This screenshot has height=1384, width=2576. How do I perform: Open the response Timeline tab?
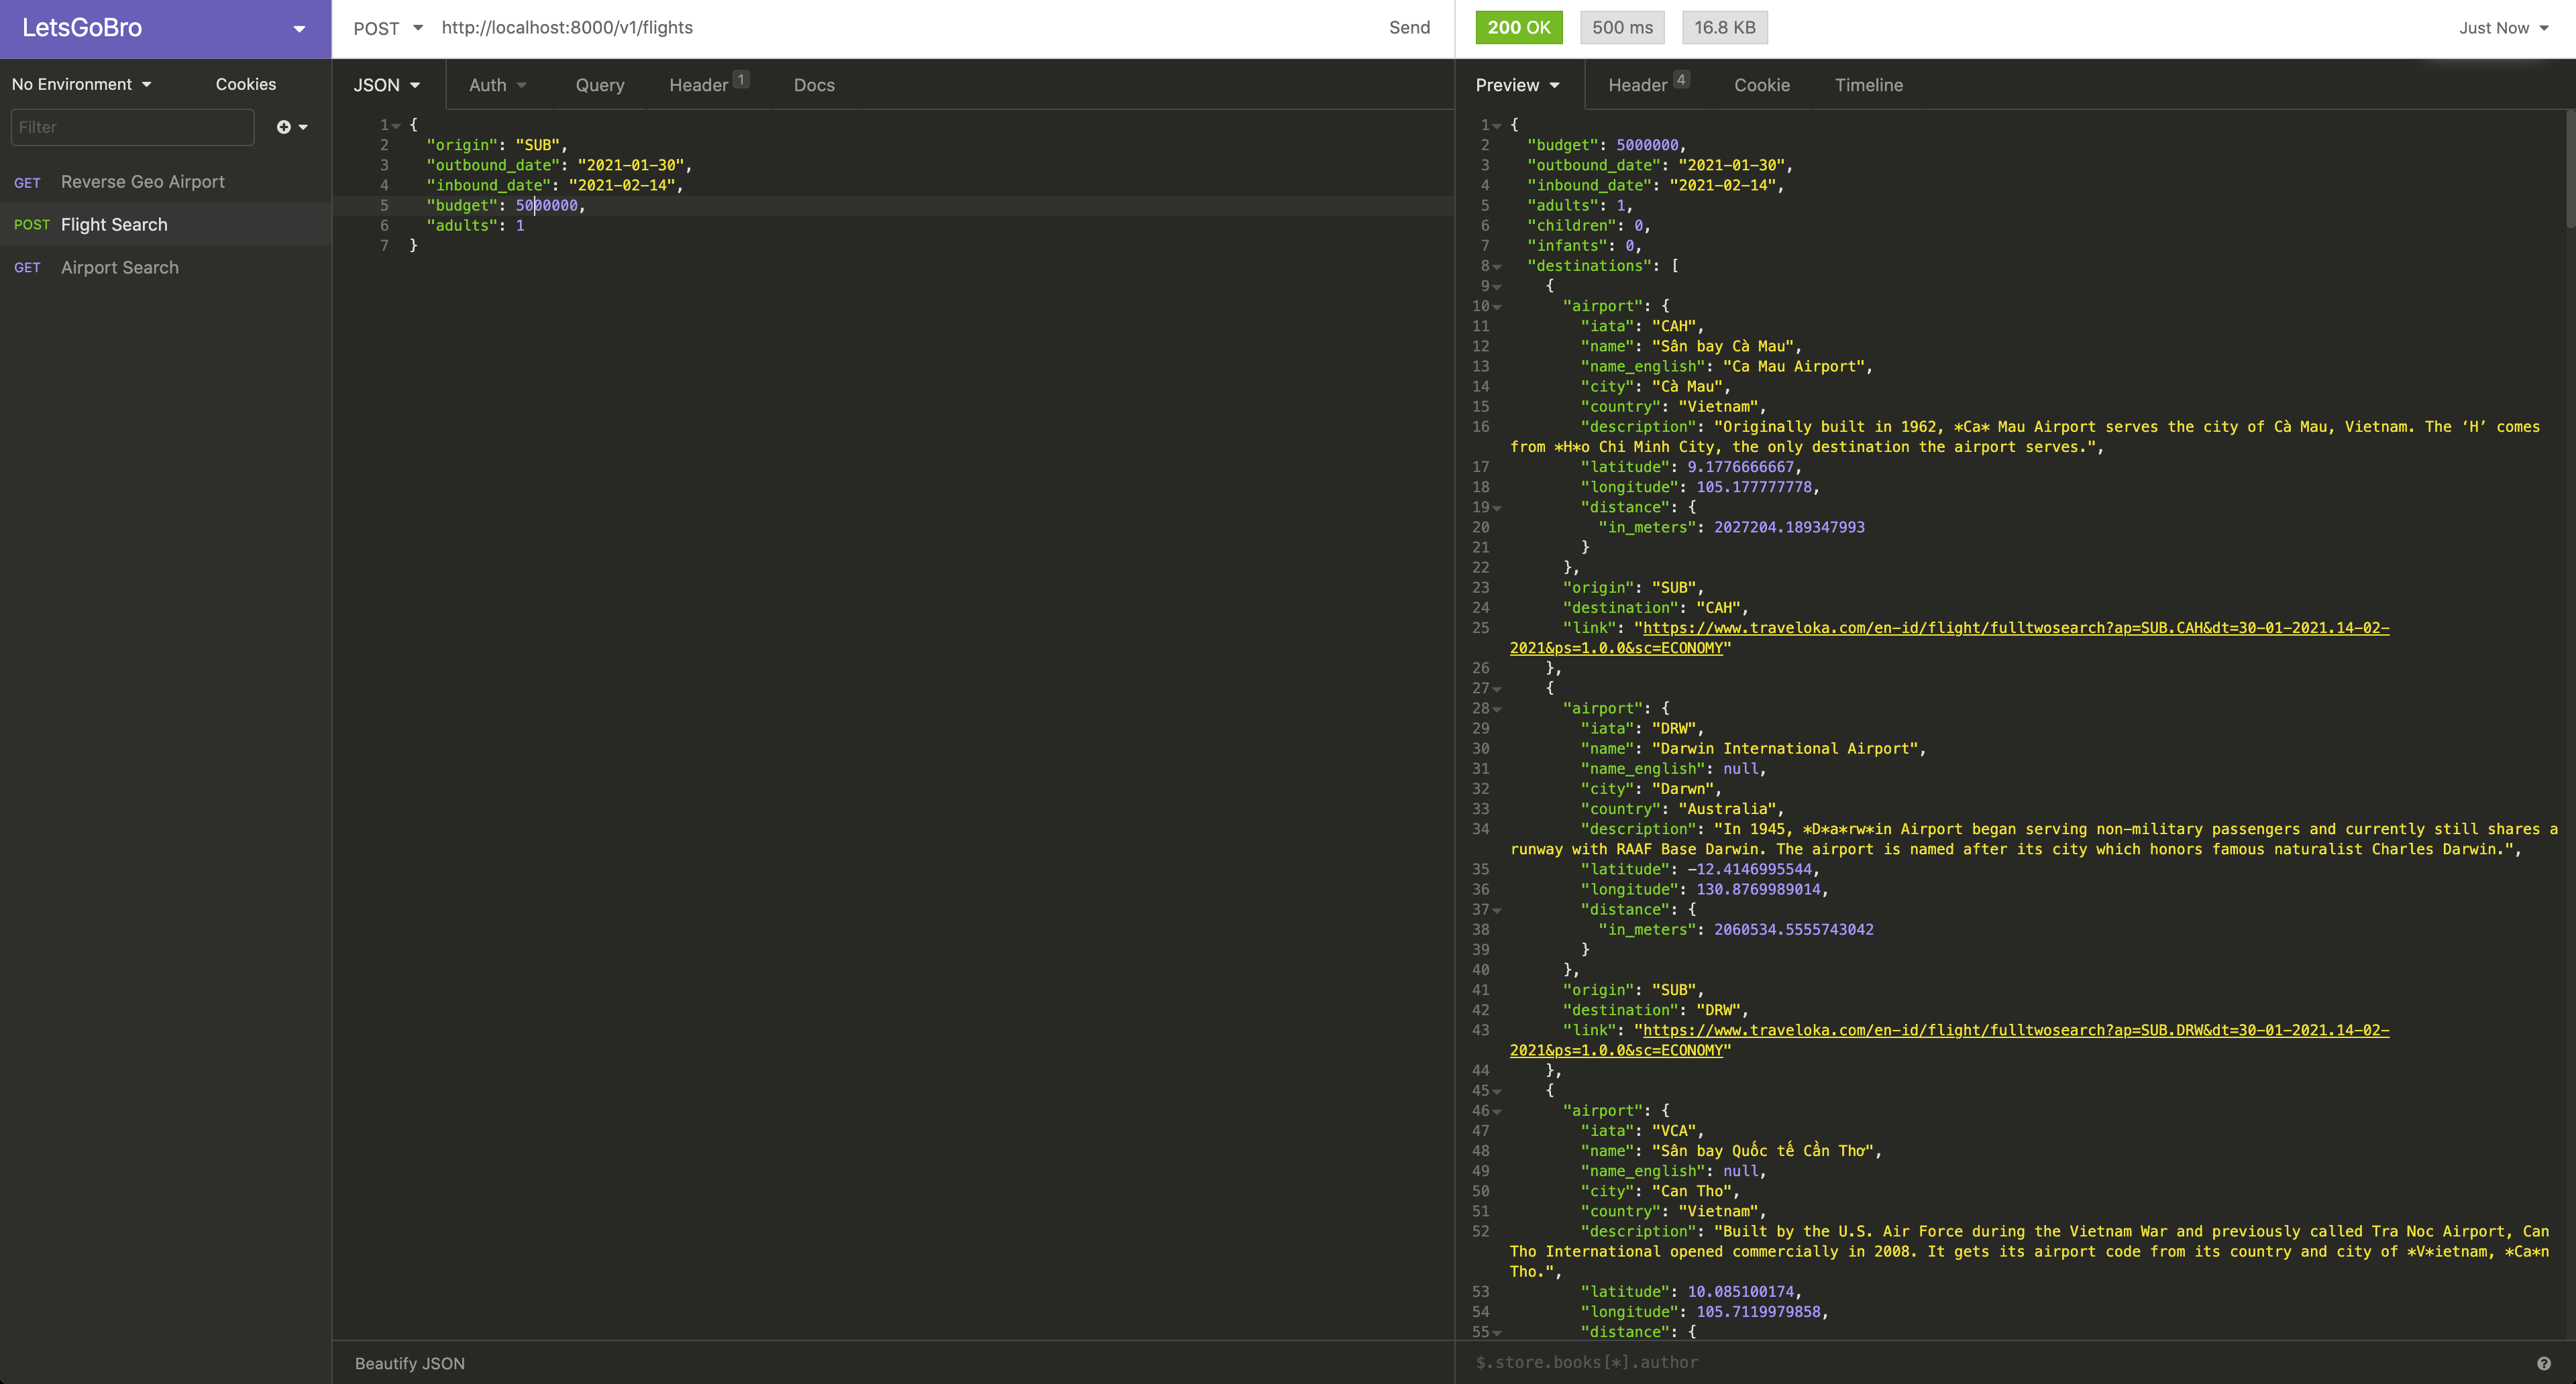click(1868, 85)
